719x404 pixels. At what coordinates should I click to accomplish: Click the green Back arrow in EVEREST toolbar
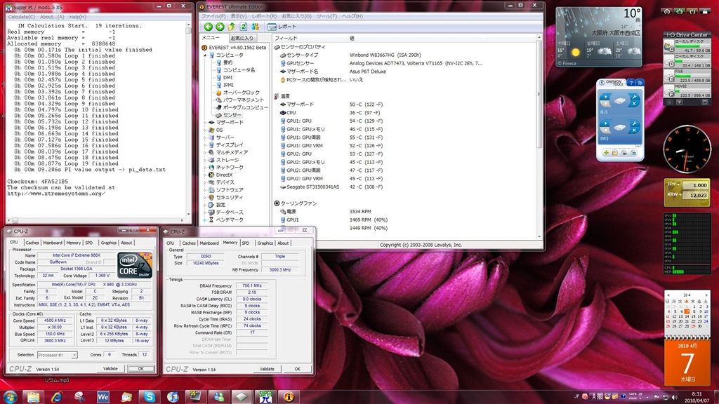(x=209, y=27)
